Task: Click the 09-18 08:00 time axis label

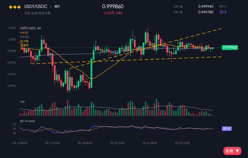Action: click(85, 143)
